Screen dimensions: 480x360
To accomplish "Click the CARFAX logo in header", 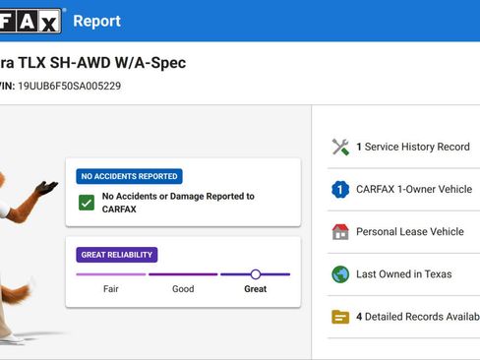I will (30, 21).
